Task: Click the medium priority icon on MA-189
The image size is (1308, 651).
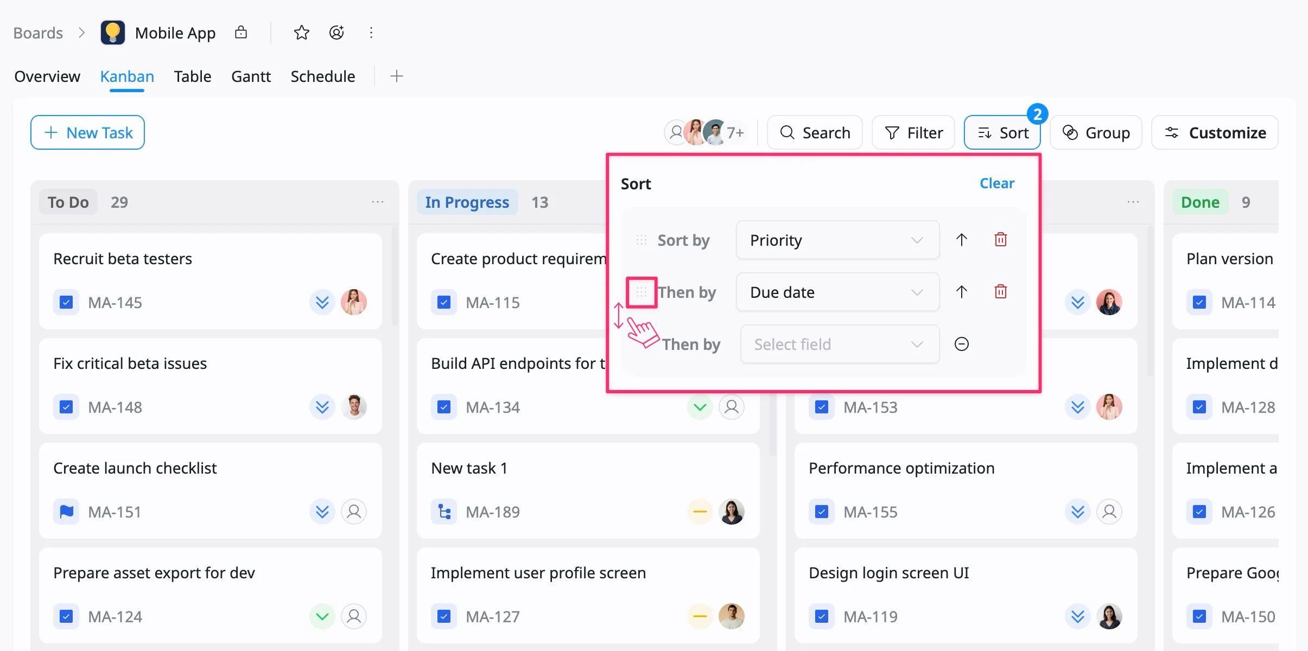Action: pos(700,512)
